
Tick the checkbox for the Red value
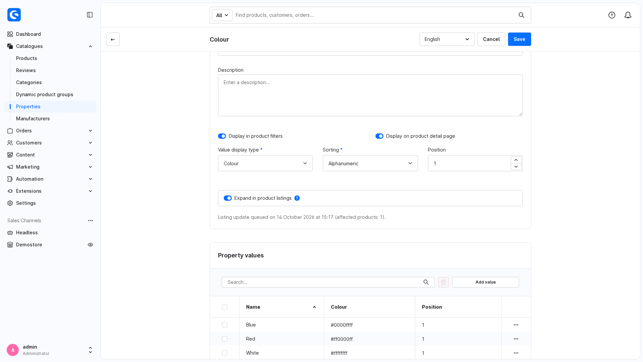(x=225, y=339)
